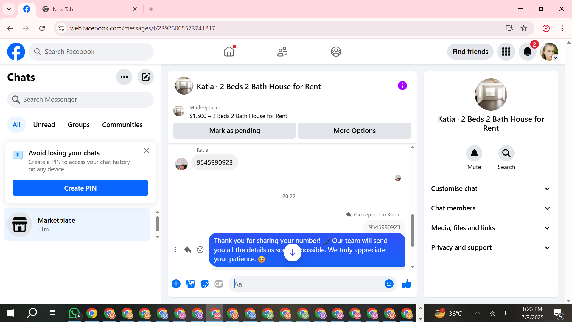Open the GIF picker icon
Image resolution: width=572 pixels, height=322 pixels.
click(x=219, y=284)
